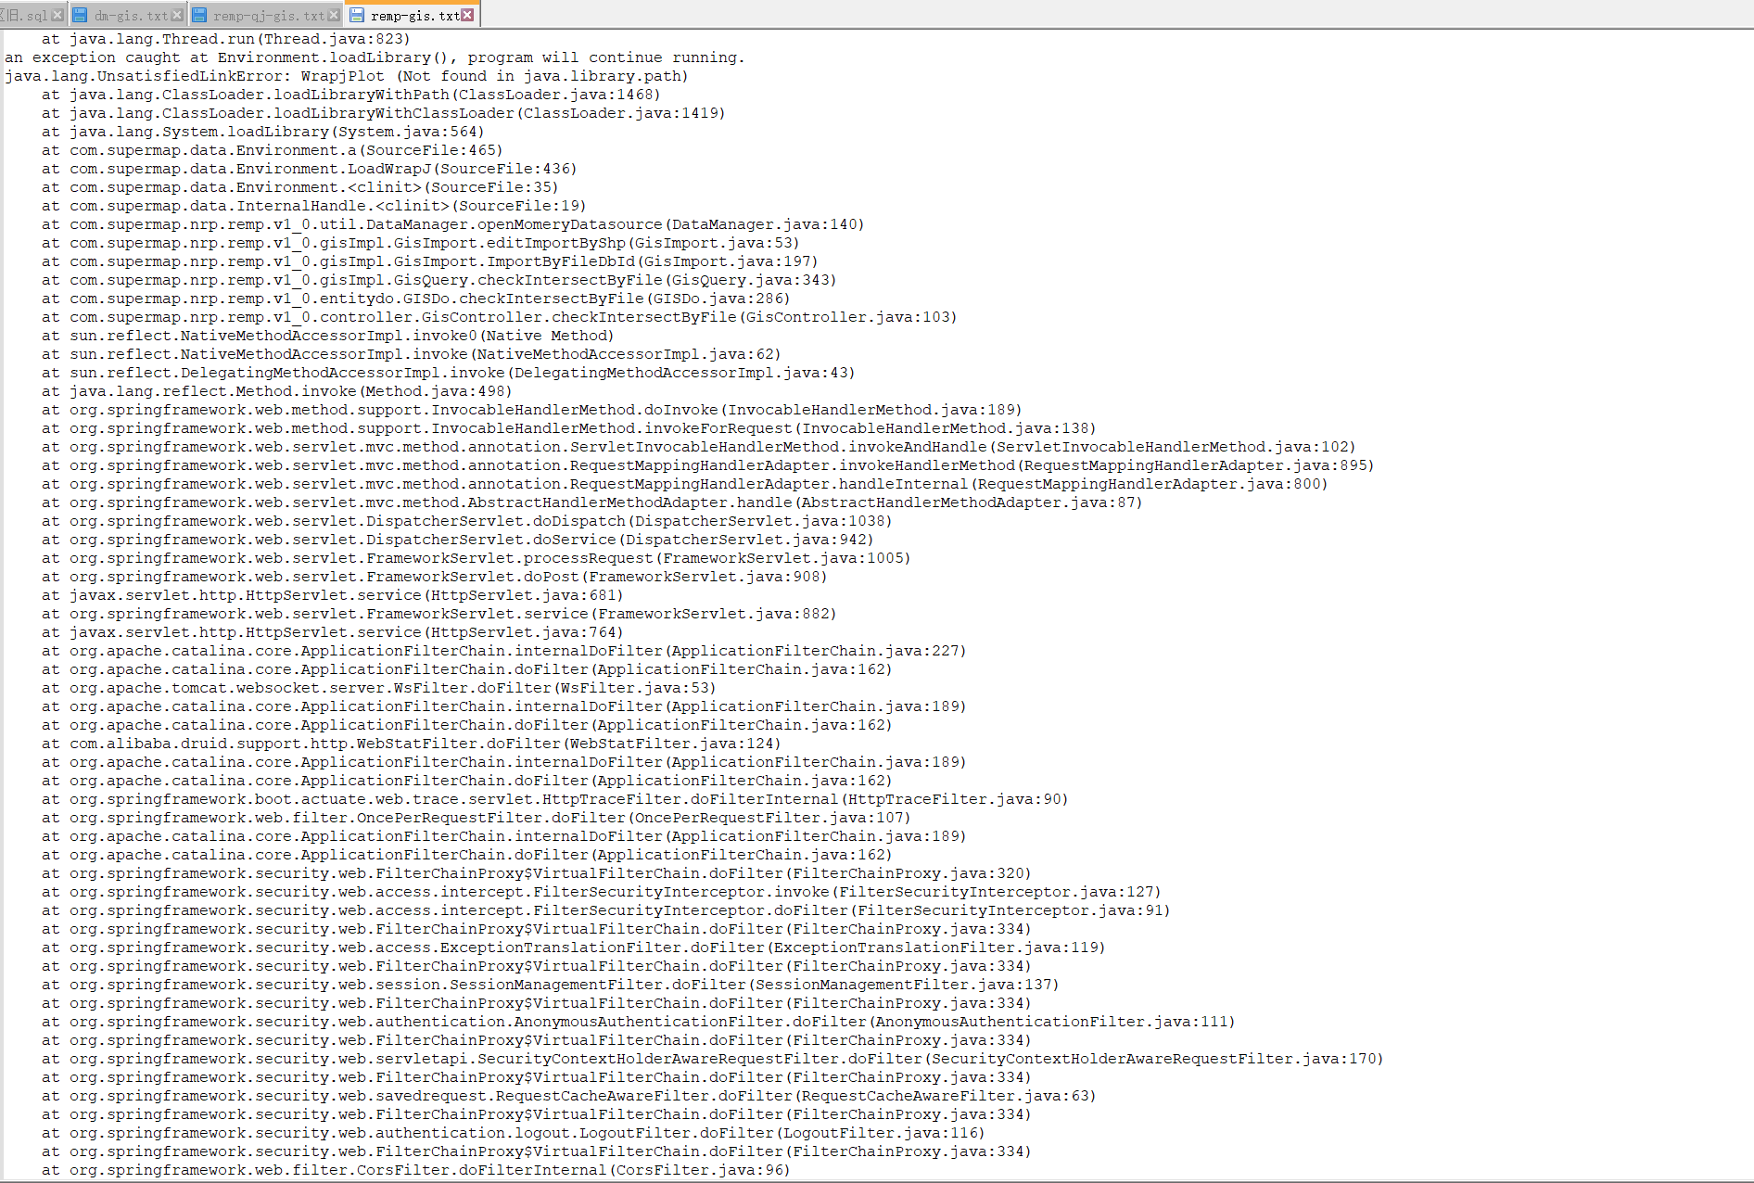Click the 'HttpTraceFilter.doFilterInternal' line
Screen dimensions: 1754x1183
click(555, 799)
